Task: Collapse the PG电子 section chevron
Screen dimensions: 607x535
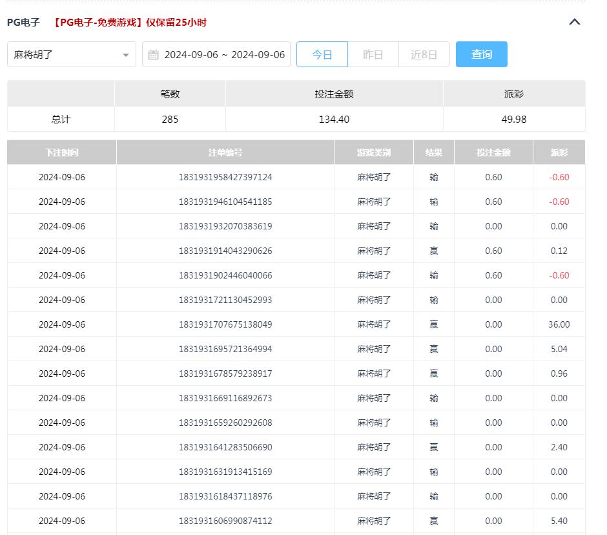Action: coord(574,22)
